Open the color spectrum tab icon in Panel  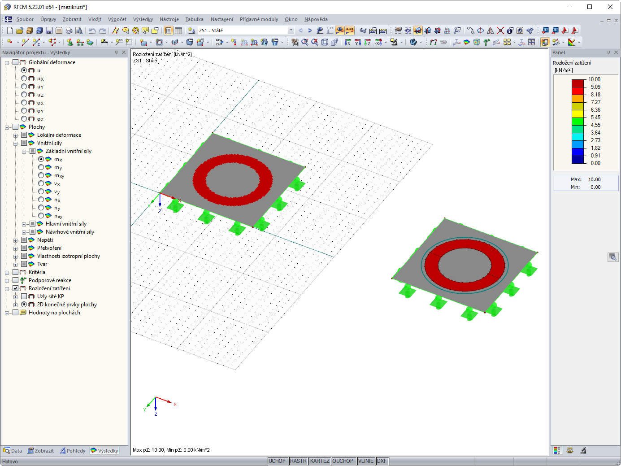pyautogui.click(x=556, y=450)
